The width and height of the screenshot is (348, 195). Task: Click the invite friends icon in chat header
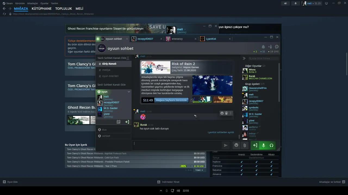click(x=270, y=47)
